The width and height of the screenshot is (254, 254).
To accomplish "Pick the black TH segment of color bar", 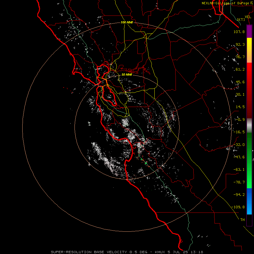I will [x=249, y=220].
